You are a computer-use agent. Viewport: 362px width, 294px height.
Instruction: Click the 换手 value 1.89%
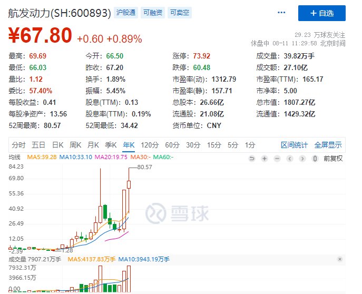(116, 79)
